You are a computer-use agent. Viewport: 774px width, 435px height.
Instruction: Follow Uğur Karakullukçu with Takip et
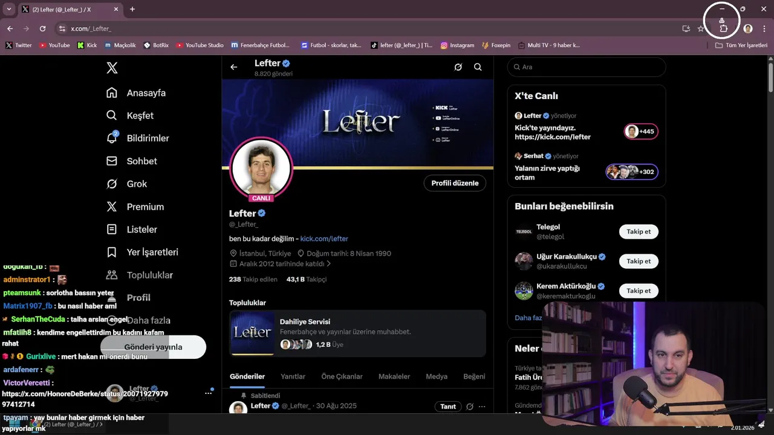(639, 261)
